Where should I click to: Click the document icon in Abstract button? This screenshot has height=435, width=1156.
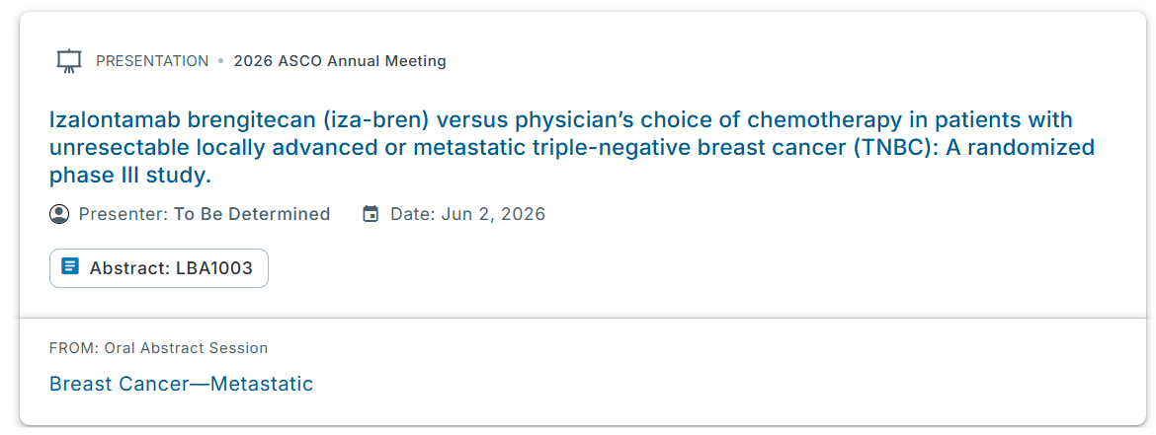pyautogui.click(x=70, y=267)
